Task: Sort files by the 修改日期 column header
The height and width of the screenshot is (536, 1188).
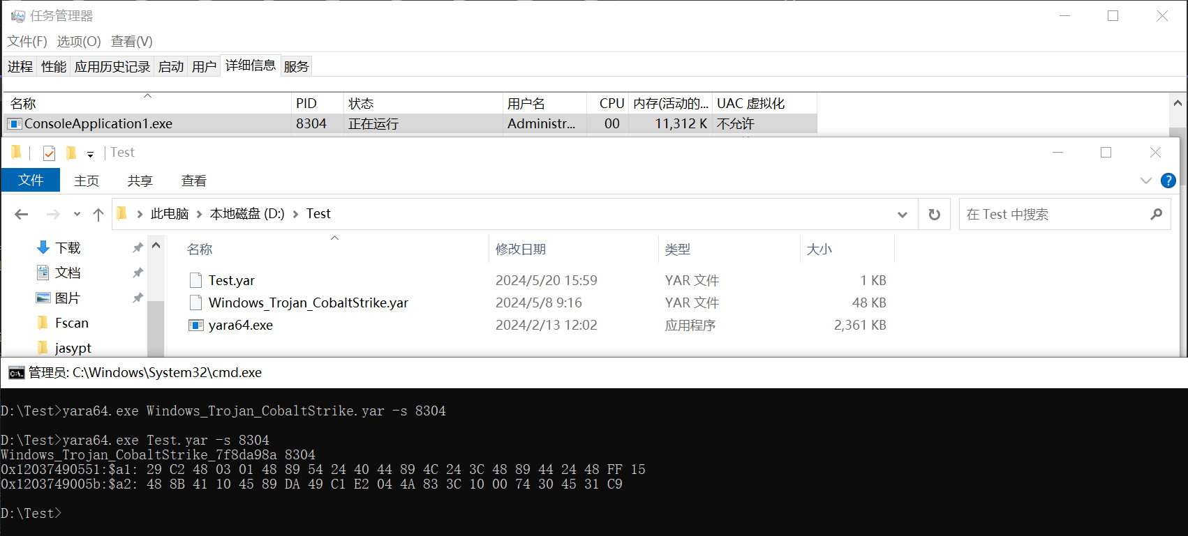Action: click(521, 250)
